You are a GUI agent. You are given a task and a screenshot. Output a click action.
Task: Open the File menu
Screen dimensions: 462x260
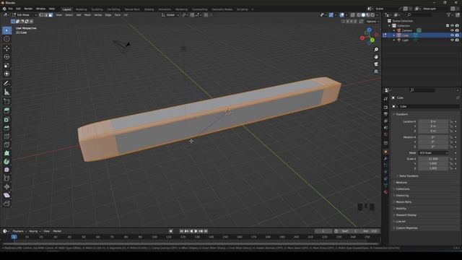click(x=11, y=9)
